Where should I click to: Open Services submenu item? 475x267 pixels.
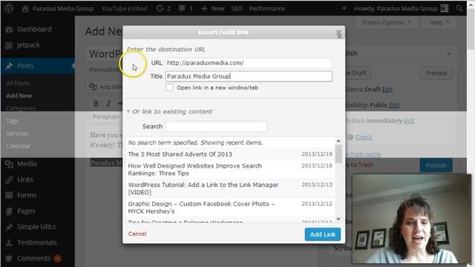pyautogui.click(x=17, y=133)
